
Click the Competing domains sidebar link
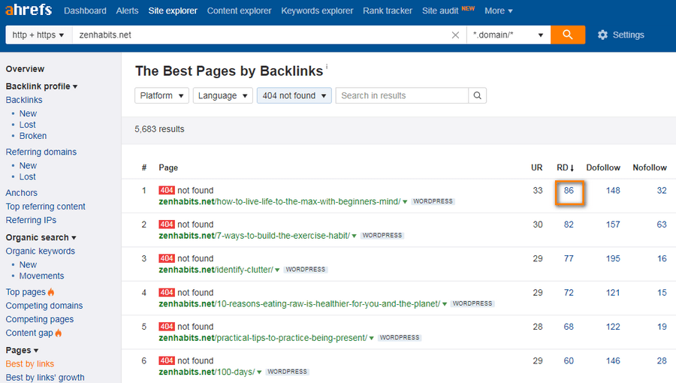click(44, 306)
